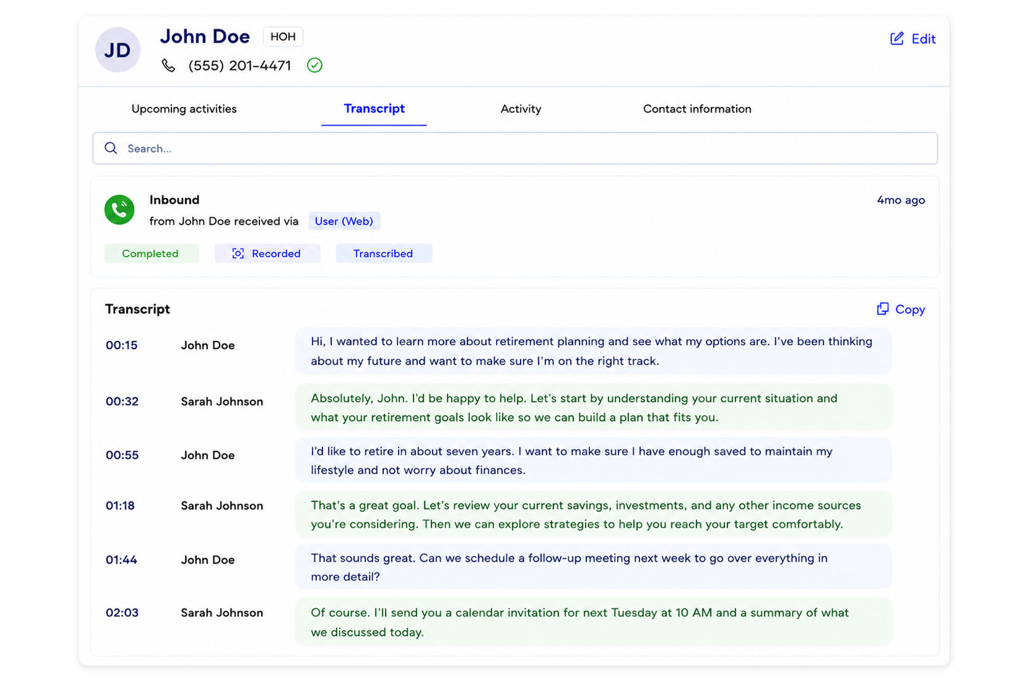Click the HOH label badge
Viewport: 1031px width, 687px height.
[x=283, y=37]
